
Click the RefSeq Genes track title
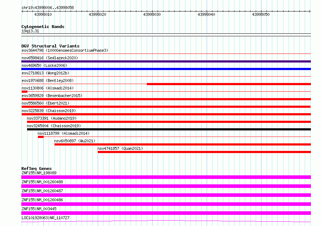[x=36, y=169]
